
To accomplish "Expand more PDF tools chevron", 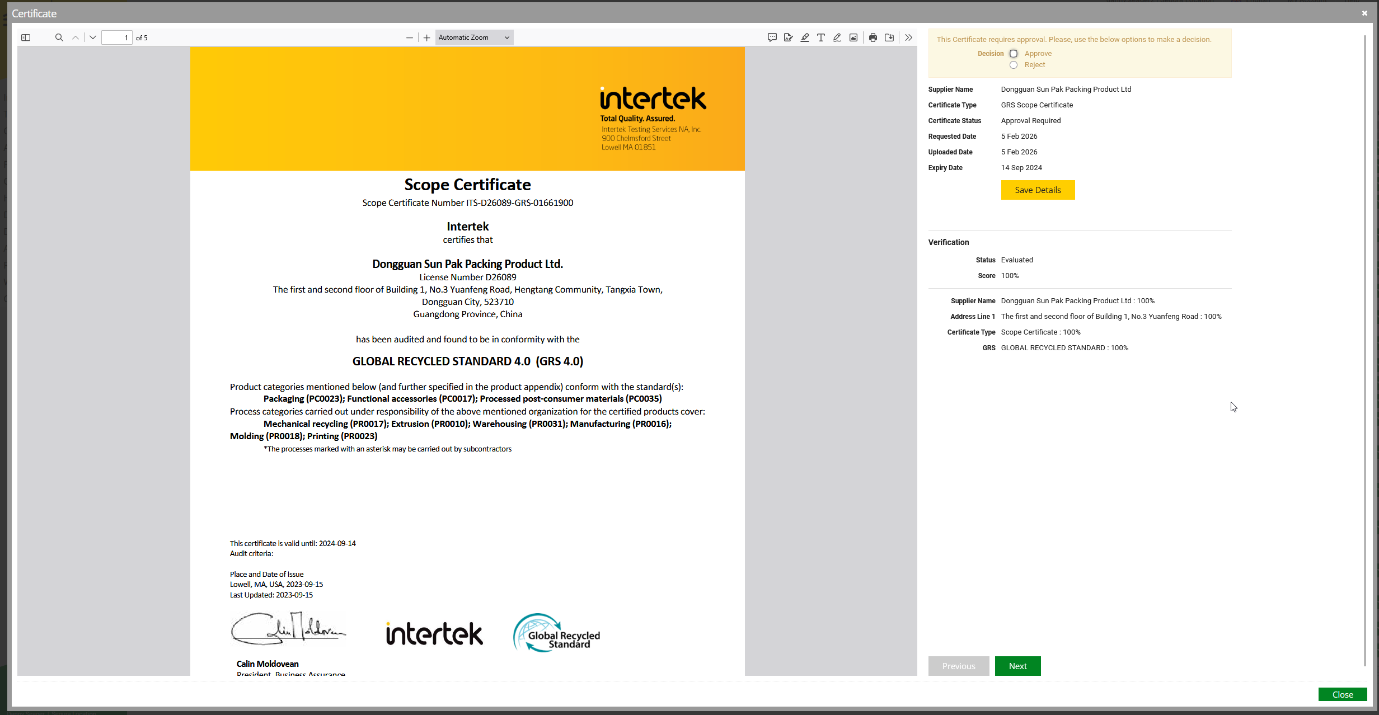I will click(908, 37).
